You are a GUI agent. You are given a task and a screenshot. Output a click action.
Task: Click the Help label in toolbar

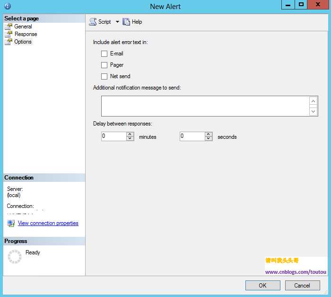[137, 22]
